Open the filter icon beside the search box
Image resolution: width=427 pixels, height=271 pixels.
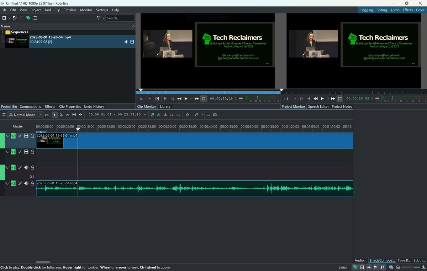pos(99,18)
